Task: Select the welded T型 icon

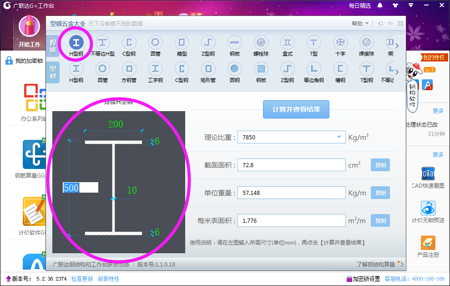Action: tap(313, 43)
